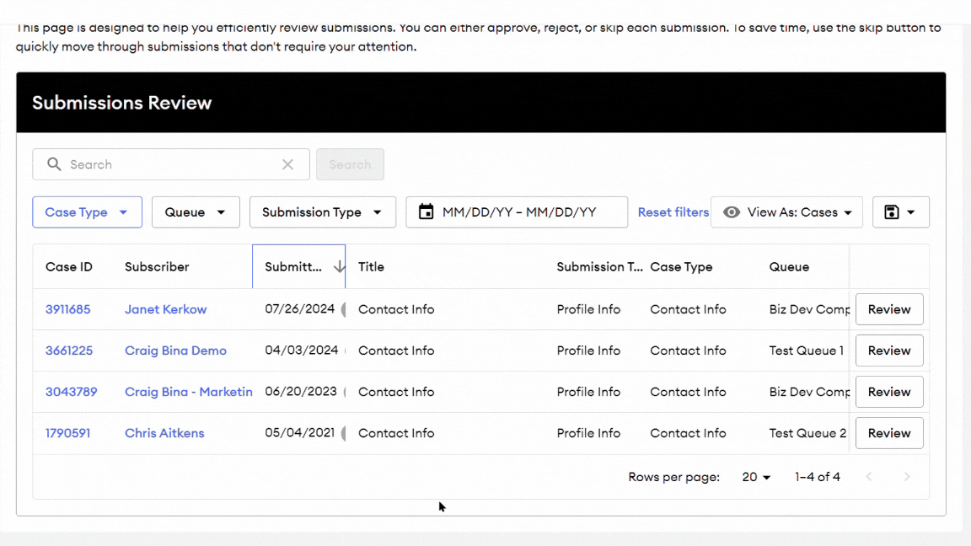The width and height of the screenshot is (971, 546).
Task: Sort by the Case ID column header
Action: [69, 267]
